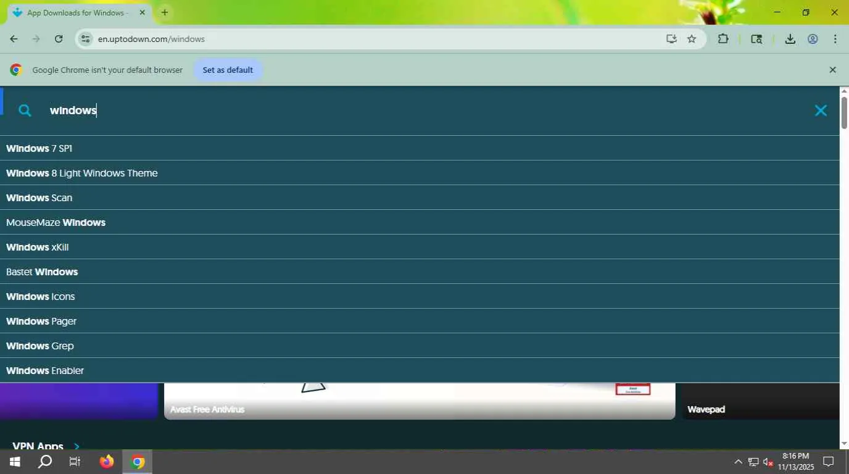Open Task View on the taskbar
Image resolution: width=849 pixels, height=474 pixels.
point(75,462)
